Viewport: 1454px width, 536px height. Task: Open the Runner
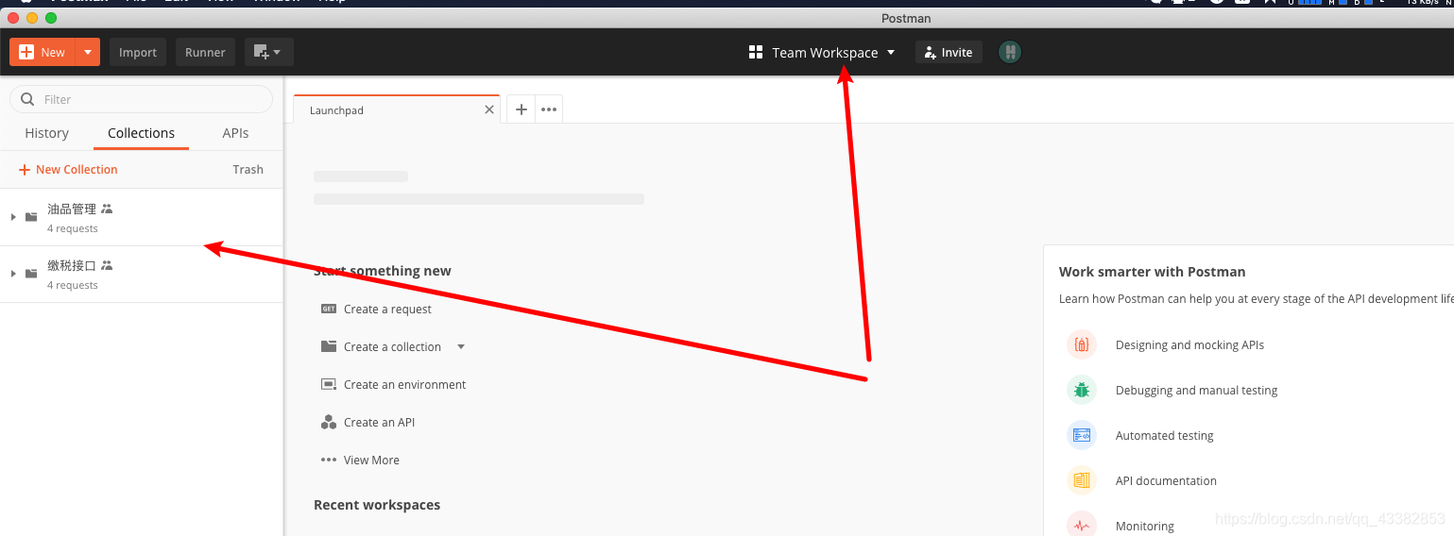tap(205, 52)
